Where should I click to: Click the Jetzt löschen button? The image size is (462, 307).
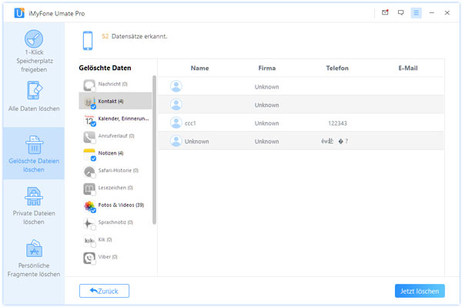click(420, 291)
